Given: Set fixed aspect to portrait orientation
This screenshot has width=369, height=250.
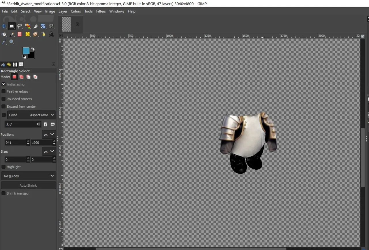Looking at the screenshot, I should [x=46, y=124].
